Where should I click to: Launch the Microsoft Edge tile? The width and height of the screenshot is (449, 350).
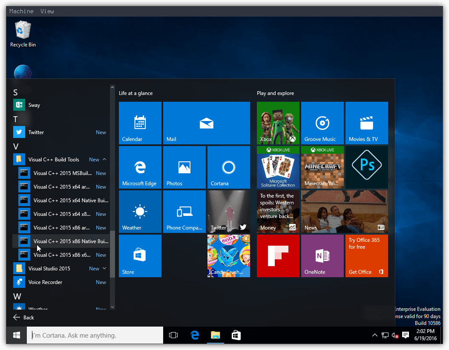coord(140,167)
